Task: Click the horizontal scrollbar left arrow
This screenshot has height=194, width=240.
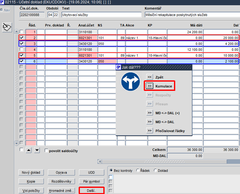Action: click(x=100, y=161)
